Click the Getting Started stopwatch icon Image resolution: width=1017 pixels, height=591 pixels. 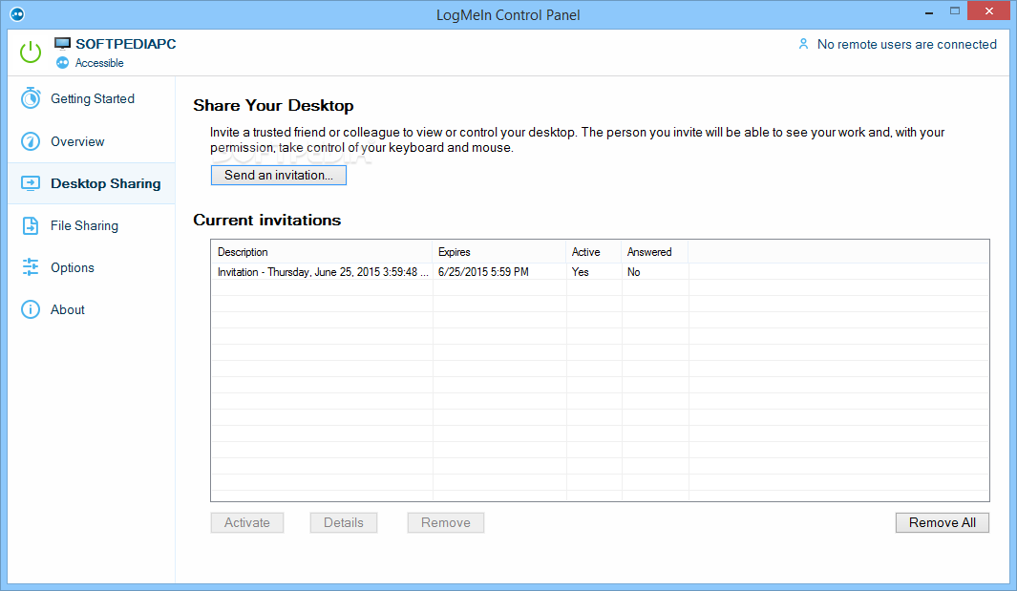[x=31, y=98]
